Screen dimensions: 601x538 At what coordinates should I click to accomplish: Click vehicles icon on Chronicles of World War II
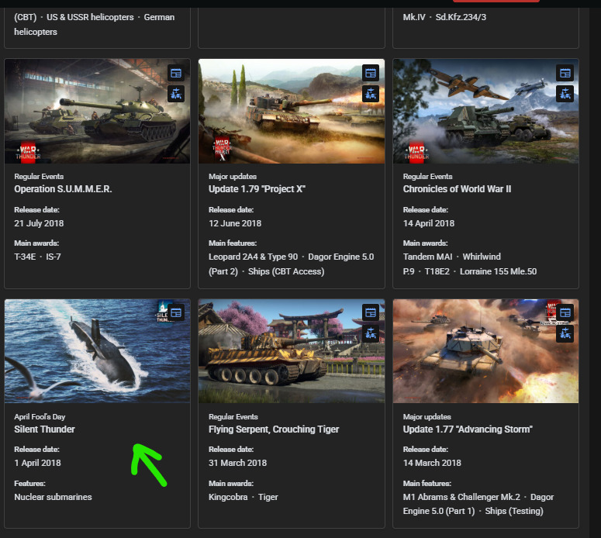(x=565, y=94)
